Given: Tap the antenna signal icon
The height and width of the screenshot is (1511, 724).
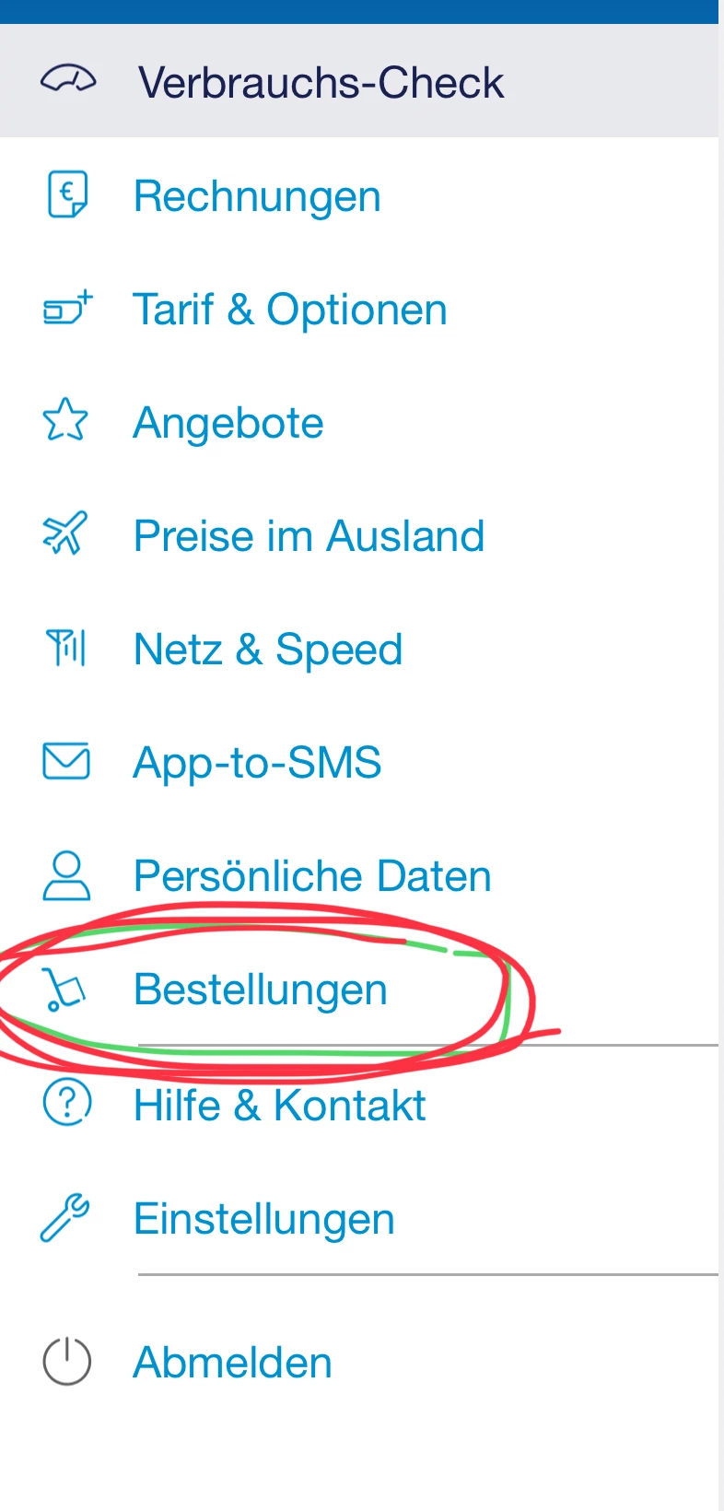Looking at the screenshot, I should [x=66, y=648].
